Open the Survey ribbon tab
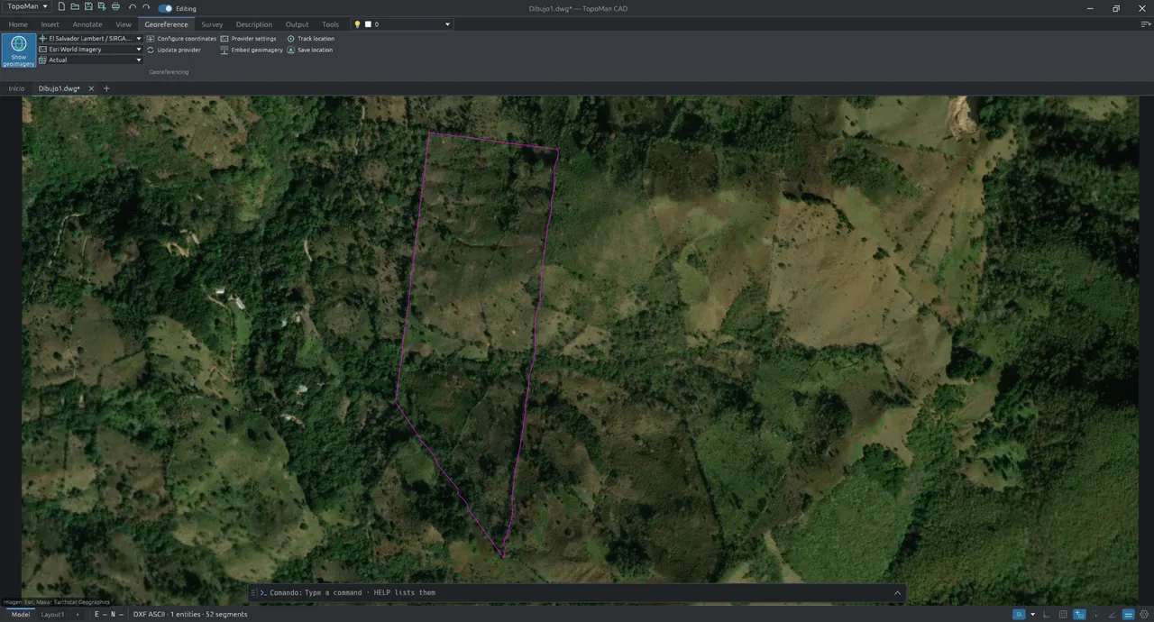 coord(212,24)
